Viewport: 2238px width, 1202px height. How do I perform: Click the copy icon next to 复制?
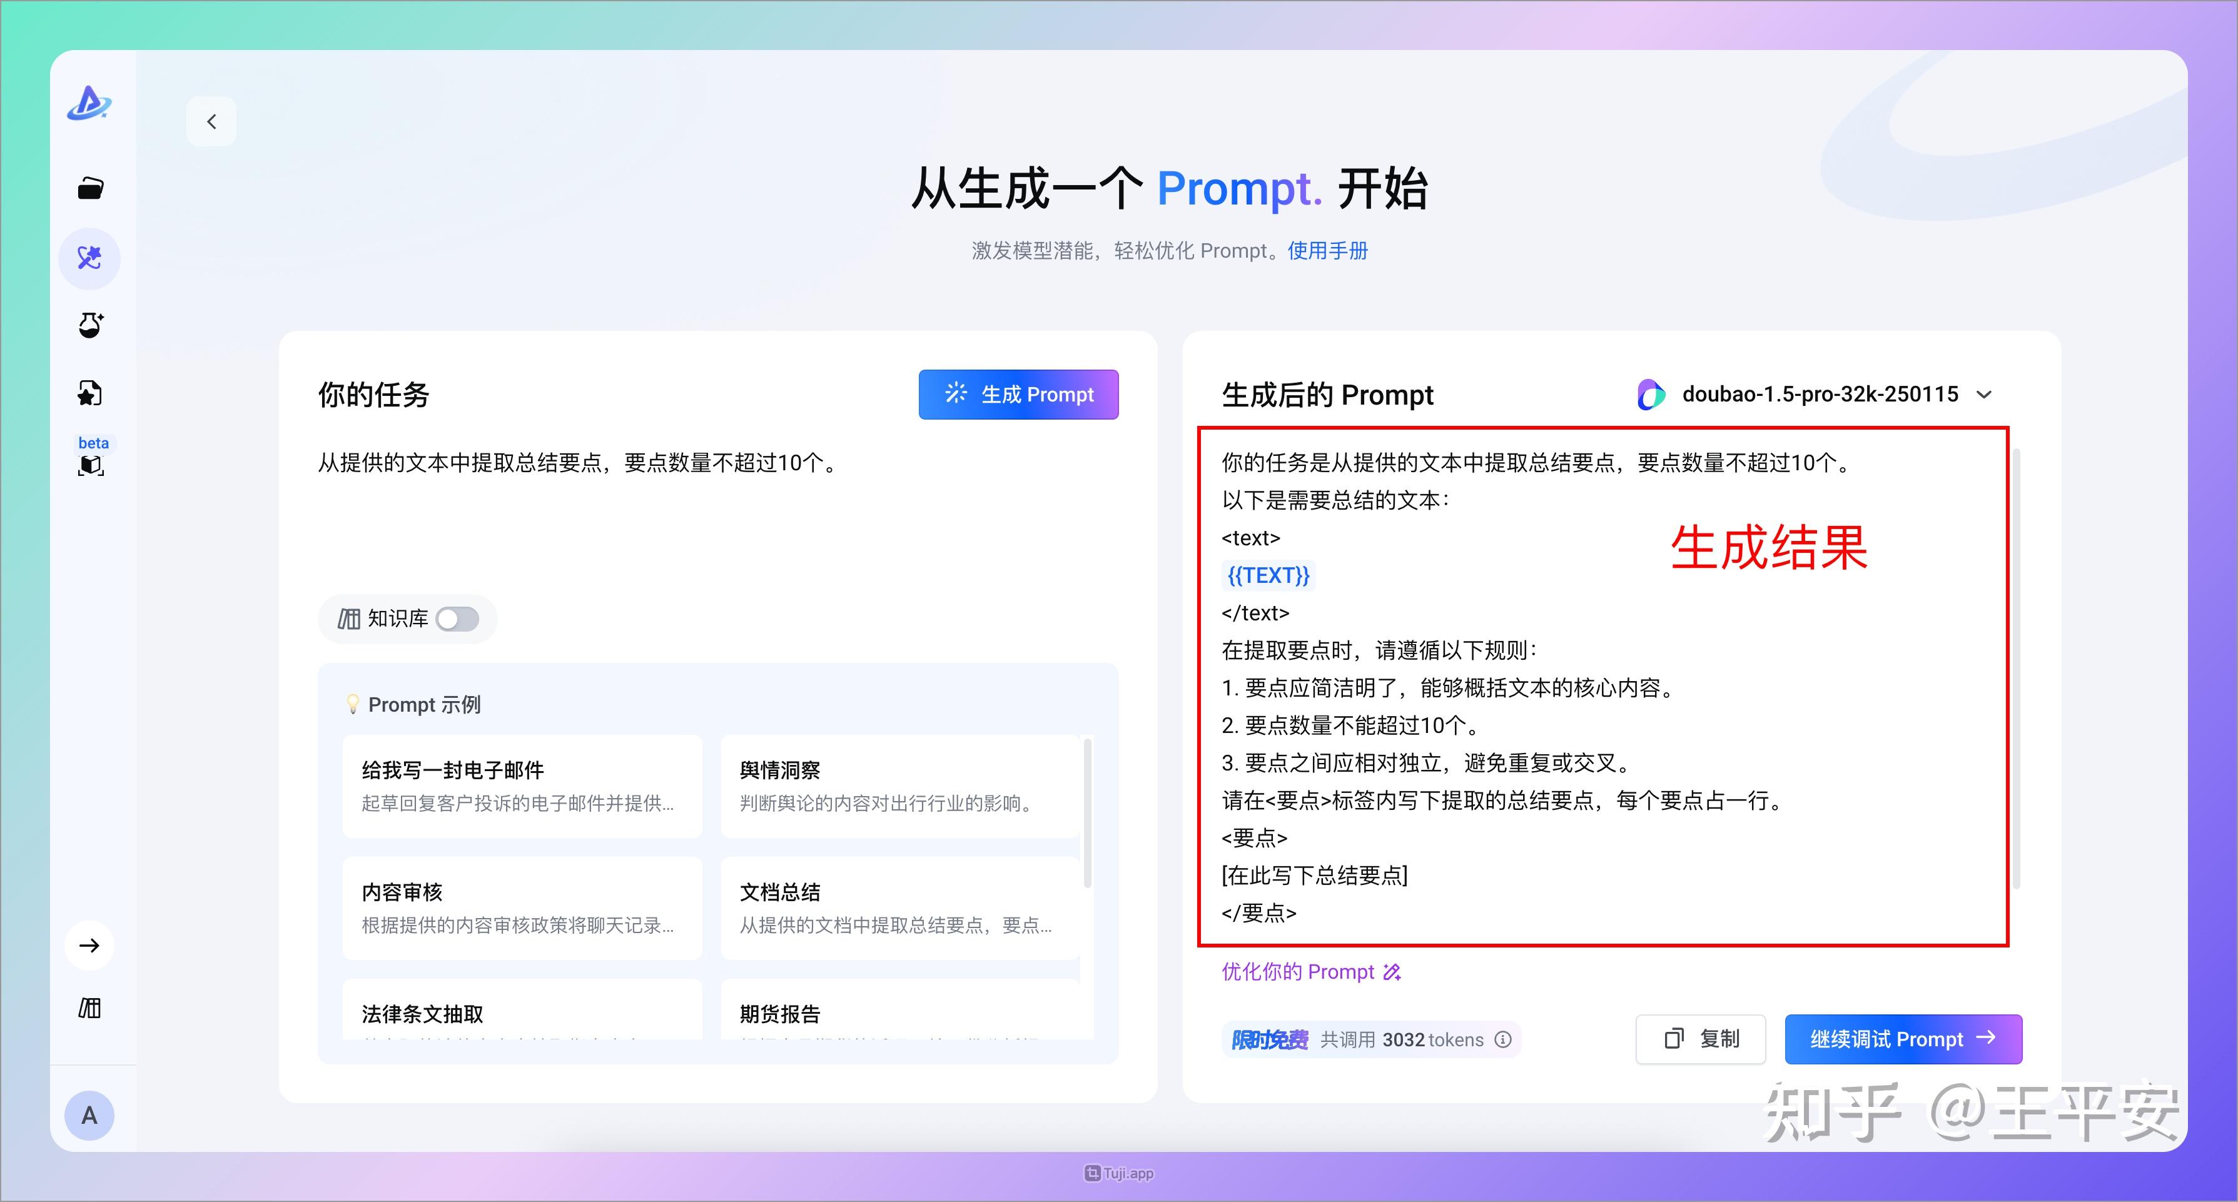1676,1039
